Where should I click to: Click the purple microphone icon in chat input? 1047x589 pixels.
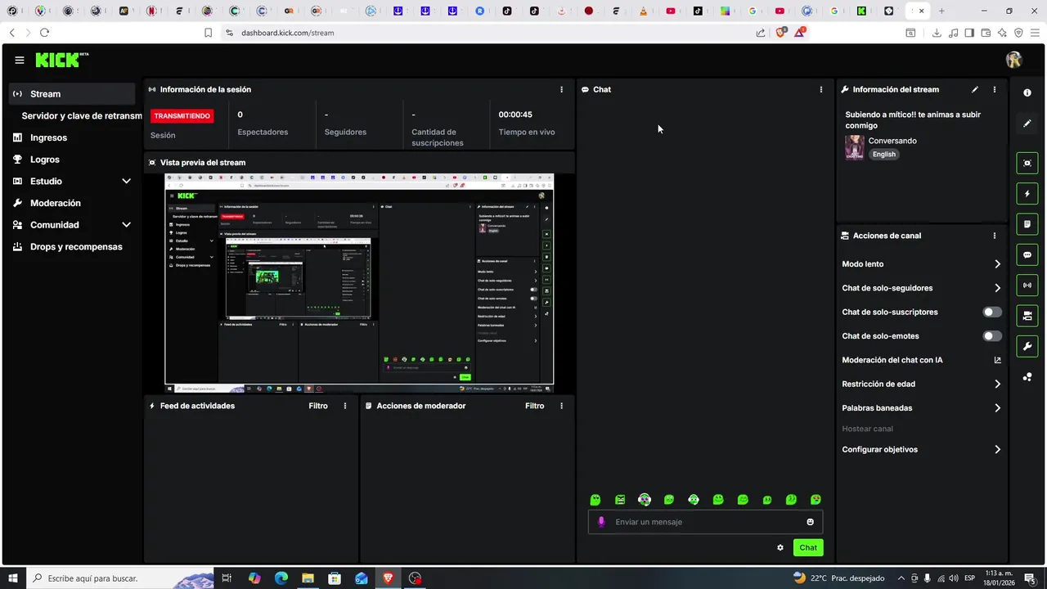tap(601, 522)
